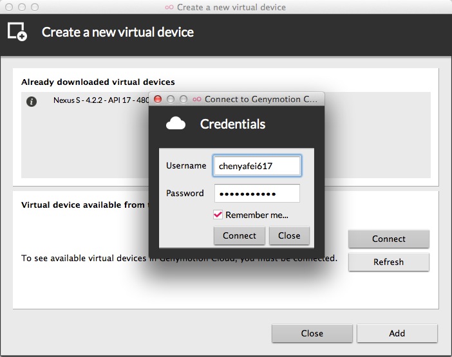Click the Refresh button
Screen dimensions: 452x357
tap(389, 262)
